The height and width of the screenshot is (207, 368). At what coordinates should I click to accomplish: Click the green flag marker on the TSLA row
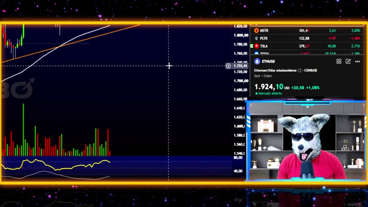pyautogui.click(x=252, y=46)
